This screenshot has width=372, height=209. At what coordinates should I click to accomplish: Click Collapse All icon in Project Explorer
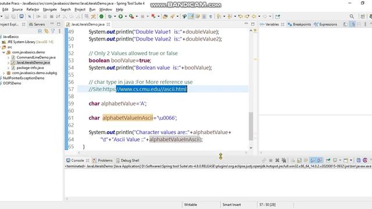pos(40,31)
